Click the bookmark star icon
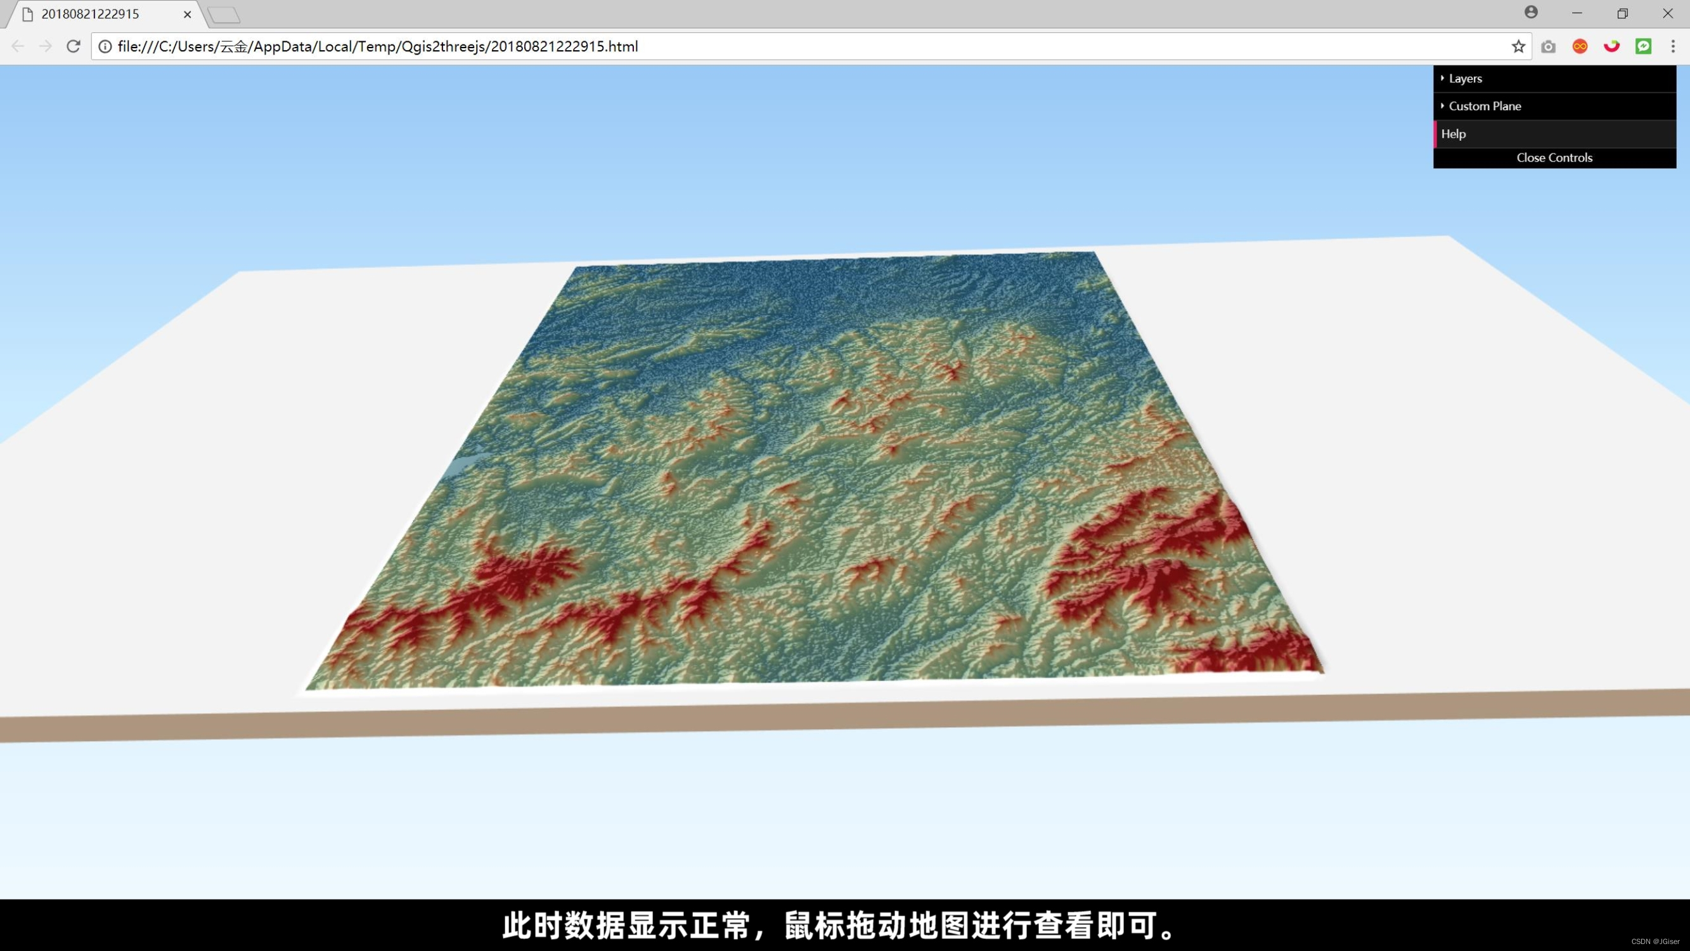The height and width of the screenshot is (951, 1690). click(x=1518, y=46)
